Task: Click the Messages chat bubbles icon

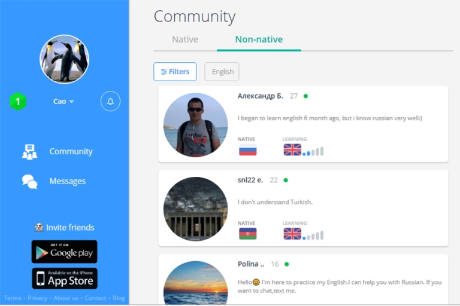Action: point(29,182)
